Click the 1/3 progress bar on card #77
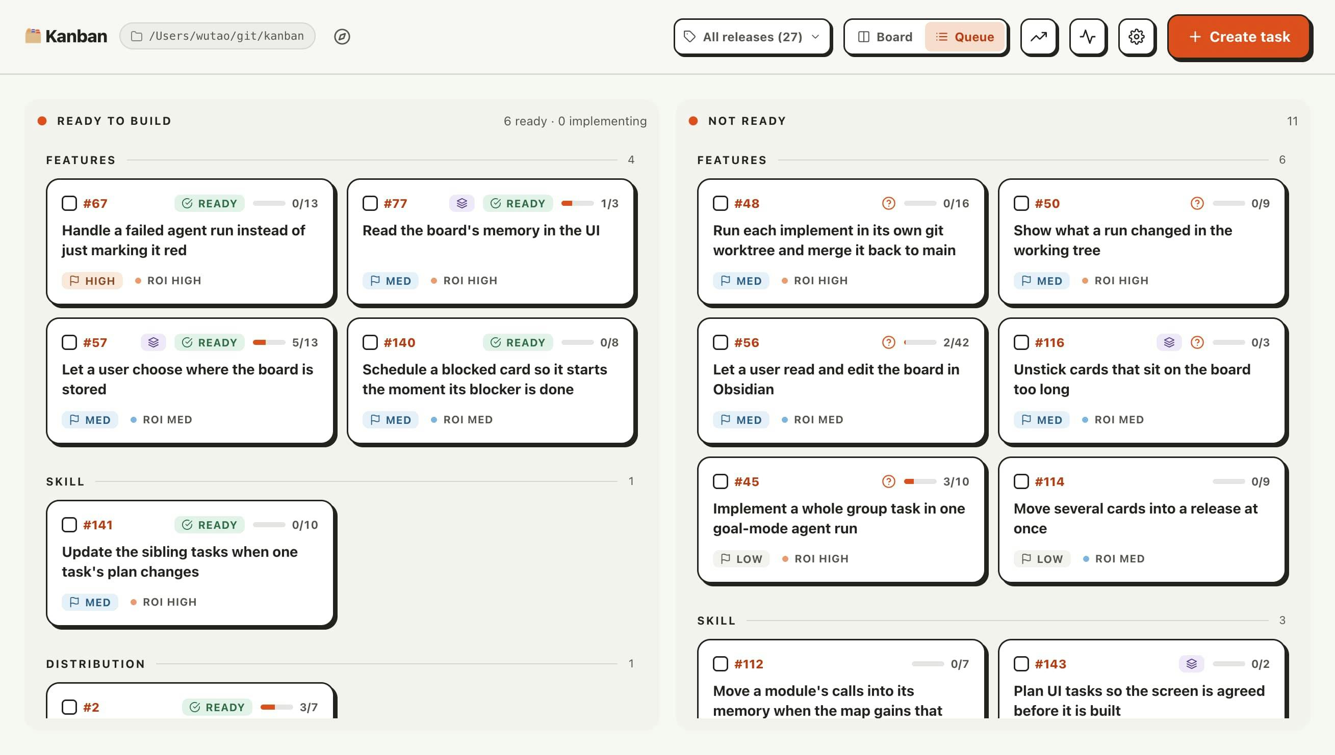This screenshot has width=1335, height=755. click(577, 203)
